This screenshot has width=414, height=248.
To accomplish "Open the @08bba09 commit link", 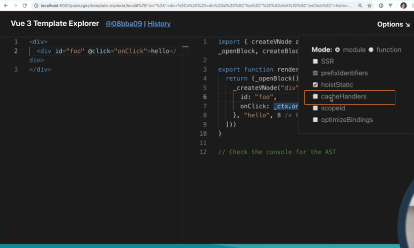I will 124,24.
